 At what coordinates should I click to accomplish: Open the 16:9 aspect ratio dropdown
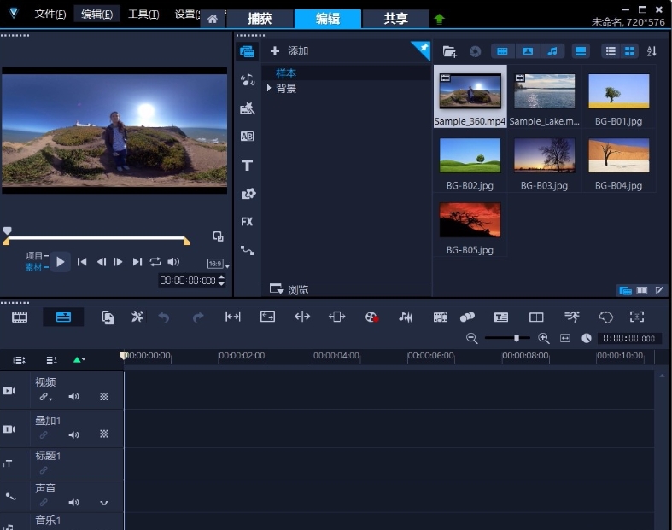[218, 264]
